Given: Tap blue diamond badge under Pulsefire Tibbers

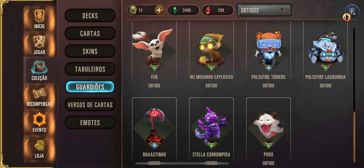Looking at the screenshot, I should (x=268, y=68).
